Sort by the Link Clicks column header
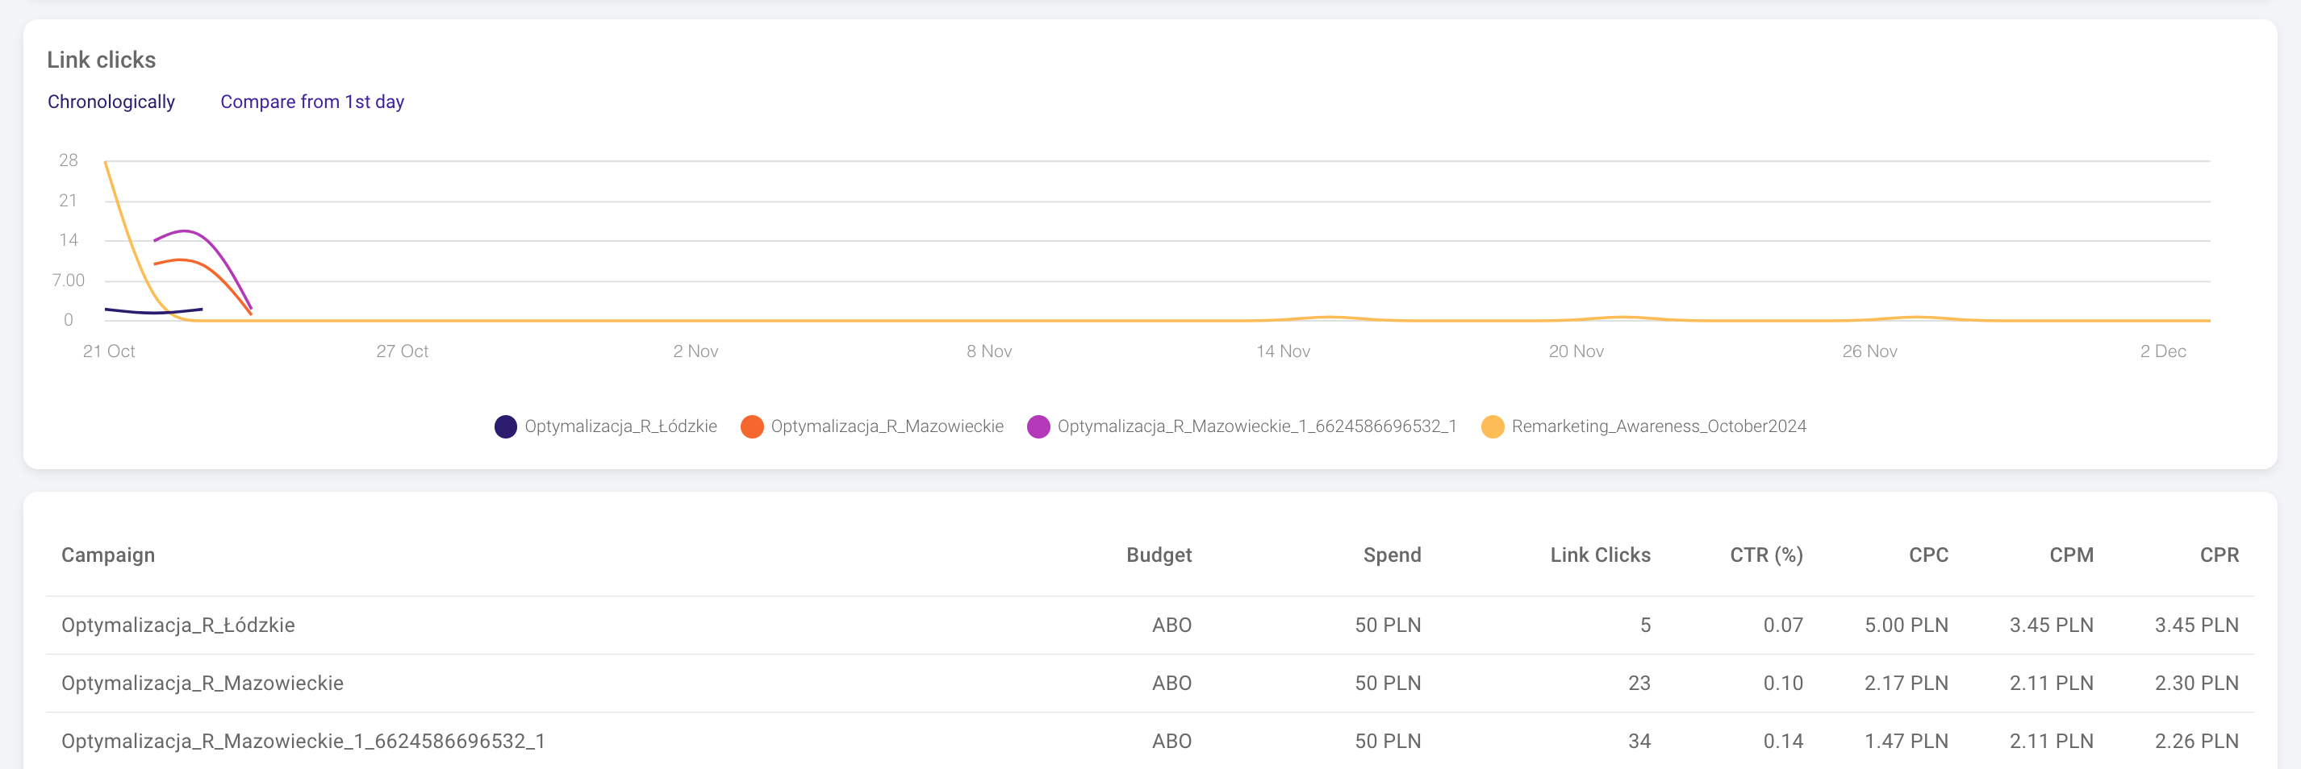 click(x=1600, y=555)
